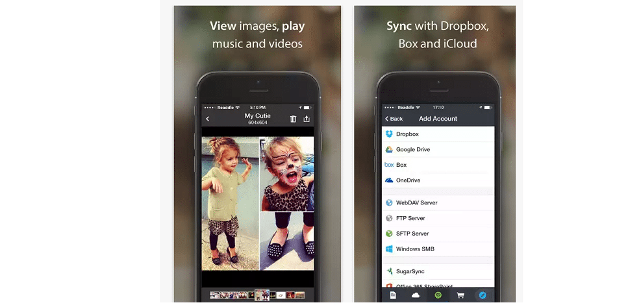Choose Google Drive in the account list
Viewport: 628px width, 305px height.
pos(438,149)
